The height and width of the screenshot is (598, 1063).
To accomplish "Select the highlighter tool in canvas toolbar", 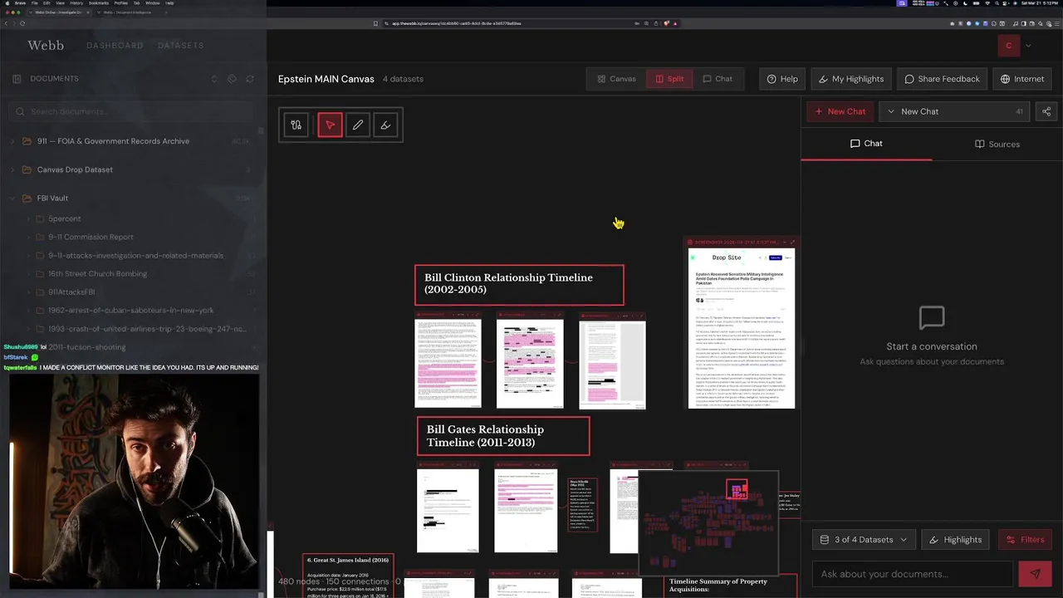I will tap(385, 125).
